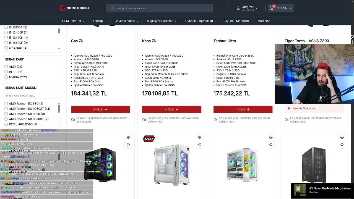The image size is (354, 199).
Task: Click the EKRAN KARTI MODELİ heading
Action: pos(21,88)
